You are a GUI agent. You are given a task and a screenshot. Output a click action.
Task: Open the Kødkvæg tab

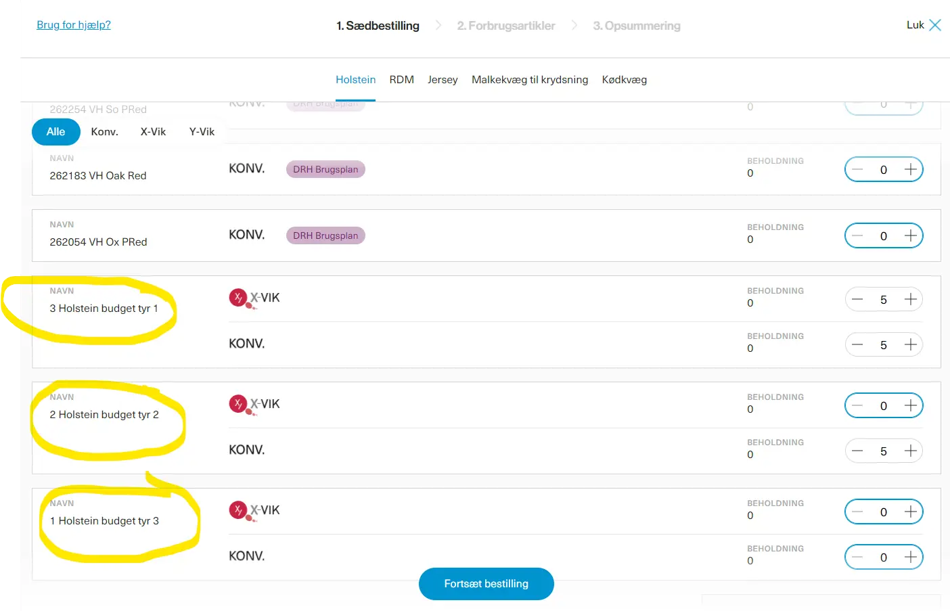pyautogui.click(x=624, y=80)
